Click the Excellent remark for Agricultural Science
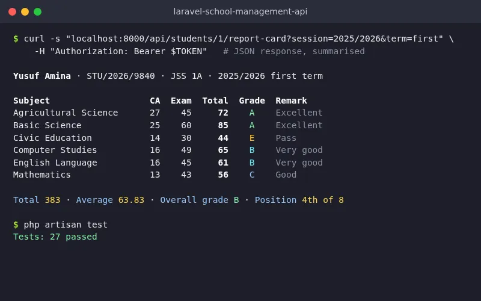Image resolution: width=481 pixels, height=301 pixels. point(299,113)
